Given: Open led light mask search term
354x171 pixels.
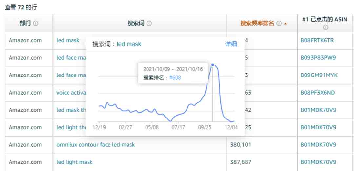Looking at the screenshot, I should tap(74, 162).
